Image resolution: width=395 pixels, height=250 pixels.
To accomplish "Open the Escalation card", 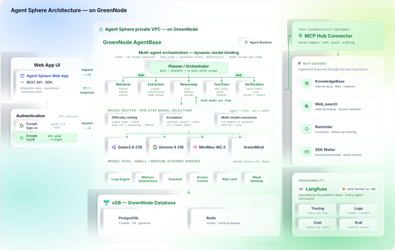I will (x=187, y=121).
